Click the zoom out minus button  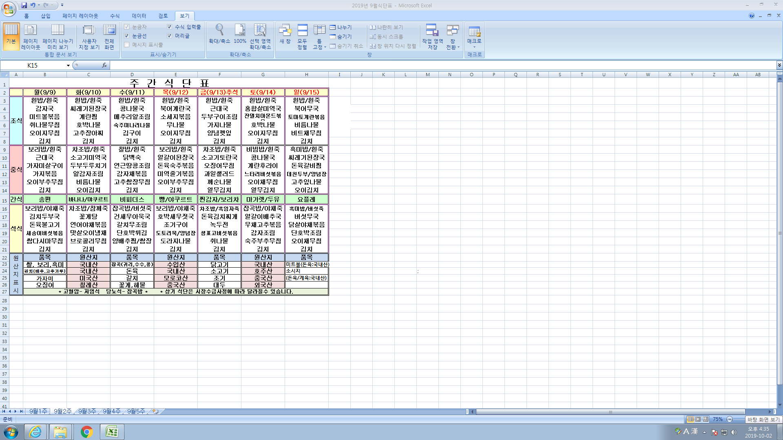pyautogui.click(x=730, y=419)
